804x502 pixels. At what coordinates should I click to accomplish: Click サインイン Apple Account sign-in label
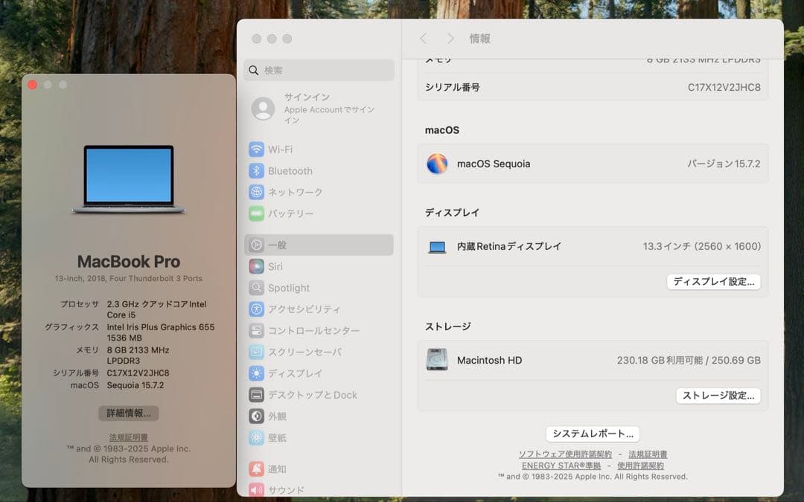[307, 97]
